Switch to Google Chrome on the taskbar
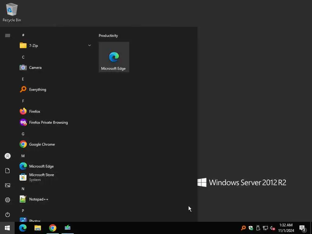 53,228
